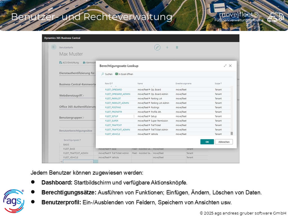Click the move)fleet® Op. Board Admin cell
The image size is (288, 216).
click(x=153, y=94)
